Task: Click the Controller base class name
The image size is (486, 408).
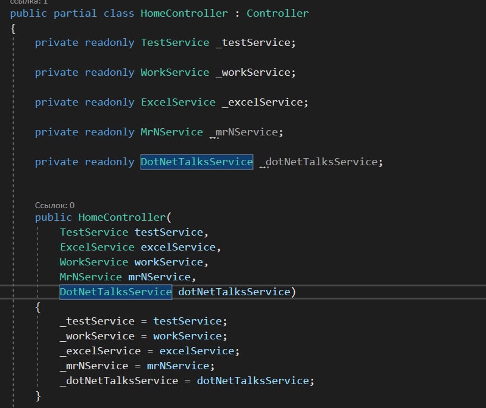Action: coord(278,13)
